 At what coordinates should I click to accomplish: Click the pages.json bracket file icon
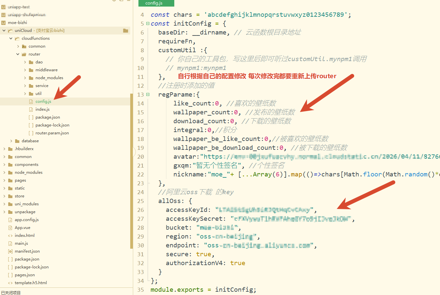(x=10, y=275)
